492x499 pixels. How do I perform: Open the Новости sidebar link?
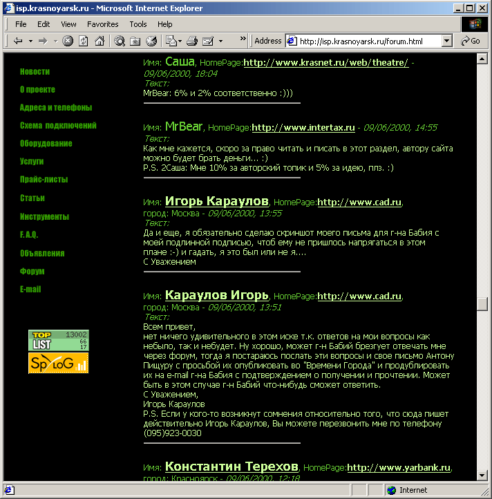click(35, 72)
